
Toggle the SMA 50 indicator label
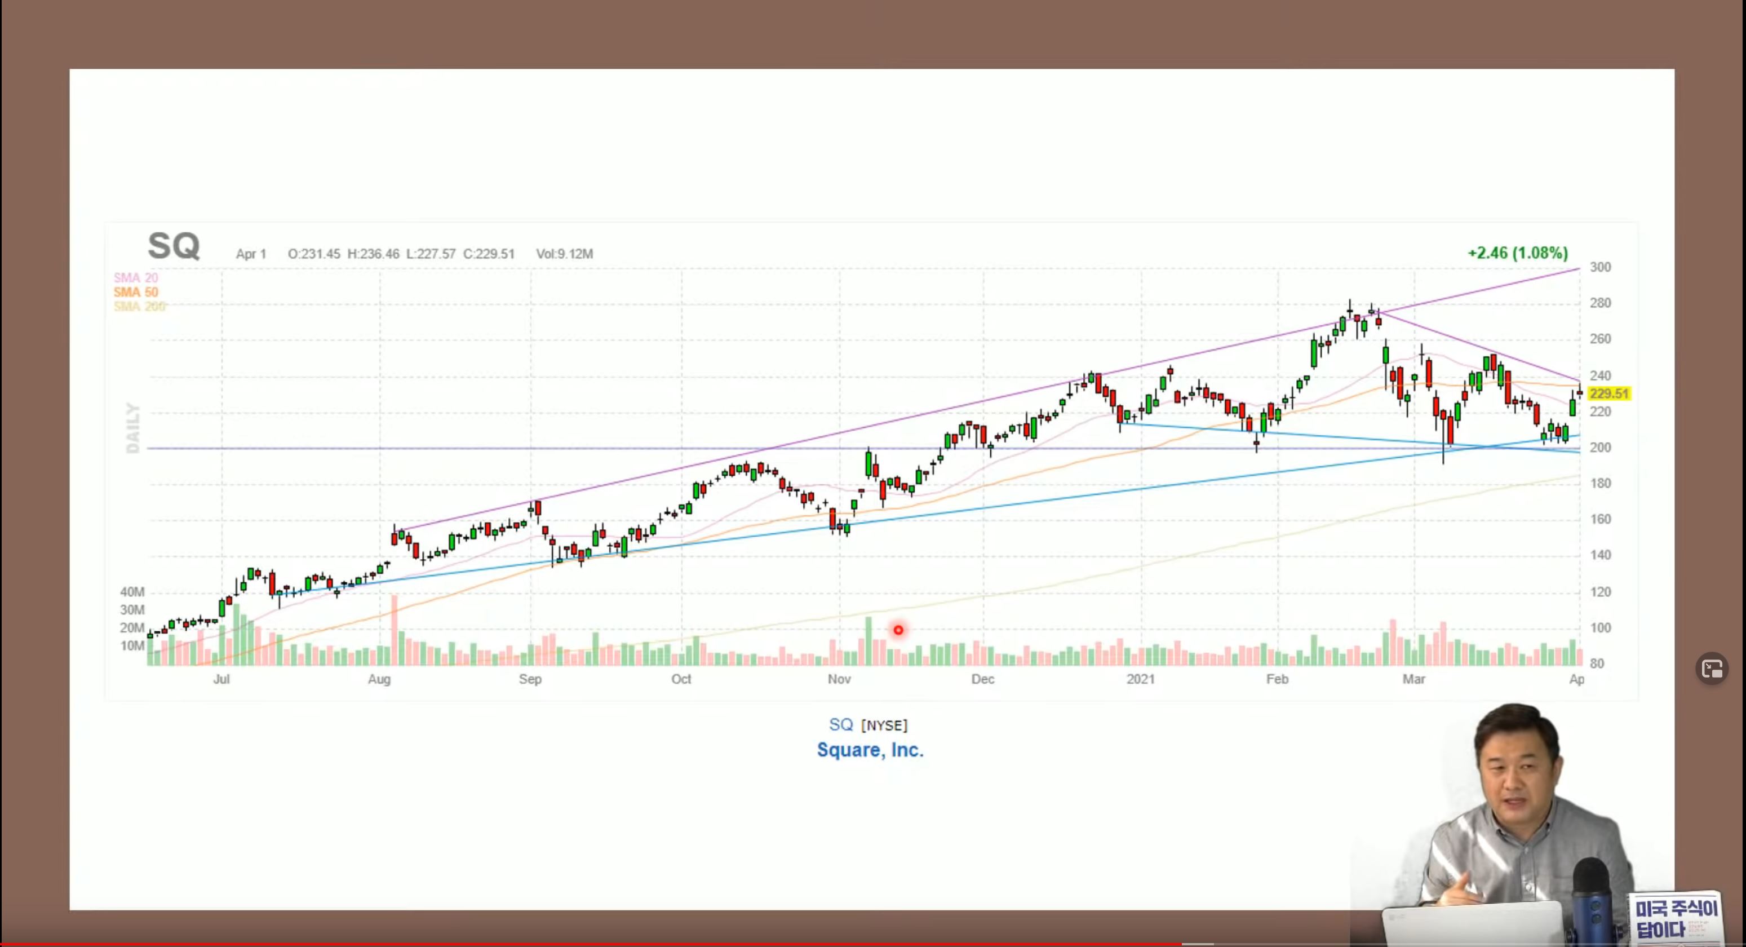(136, 292)
